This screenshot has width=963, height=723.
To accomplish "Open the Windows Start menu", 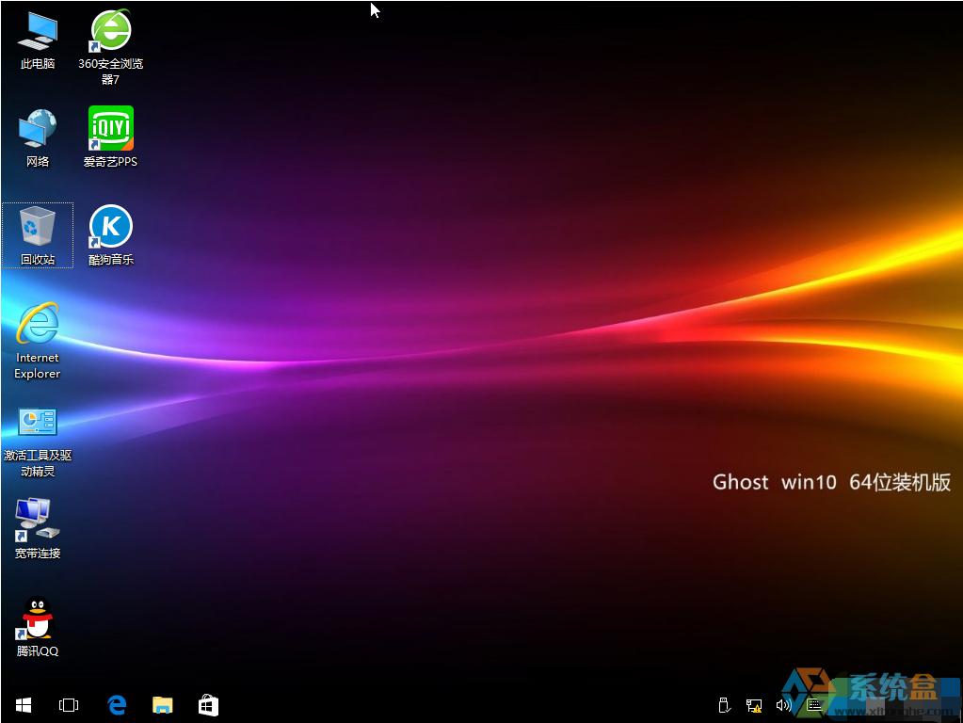I will [x=24, y=704].
